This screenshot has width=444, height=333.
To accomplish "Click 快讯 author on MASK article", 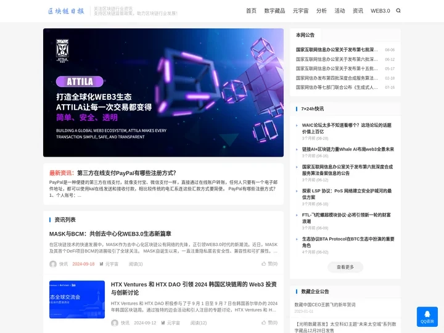I will coord(64,264).
